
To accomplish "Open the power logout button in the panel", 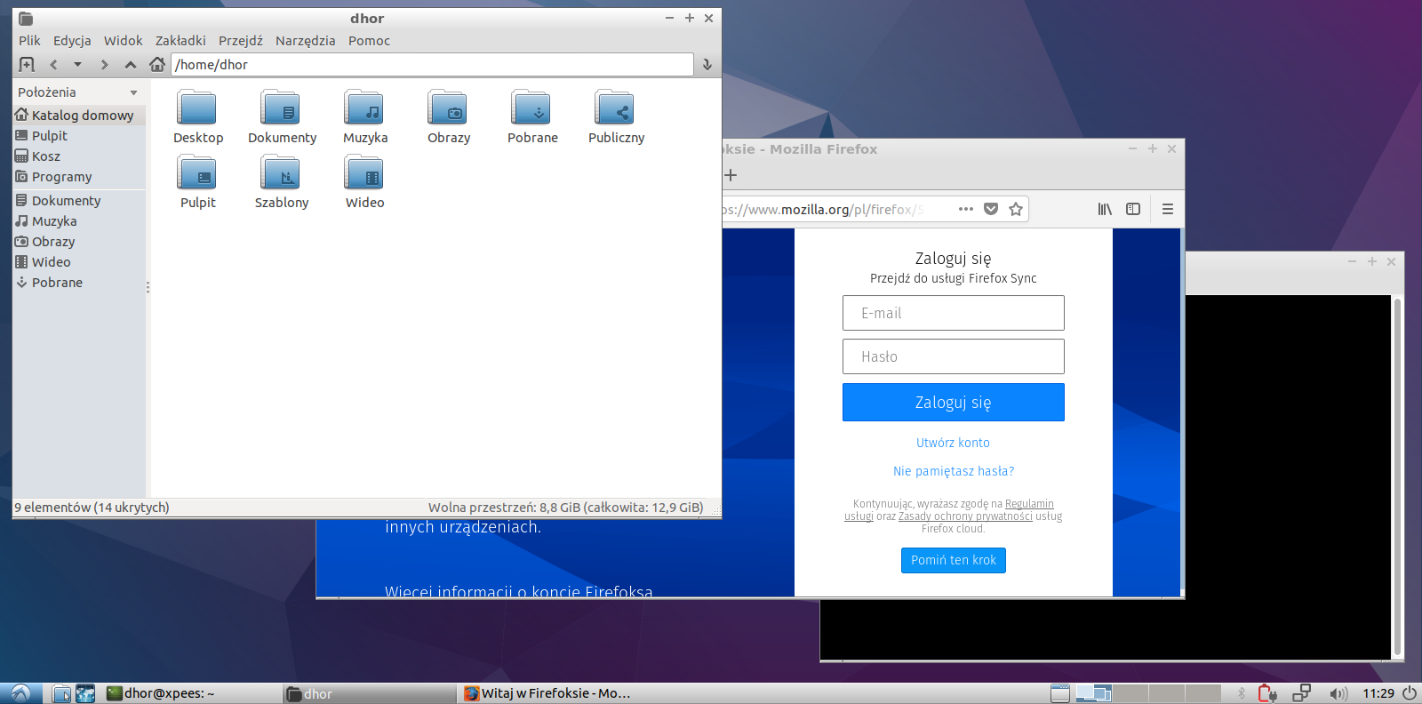I will click(x=1410, y=693).
